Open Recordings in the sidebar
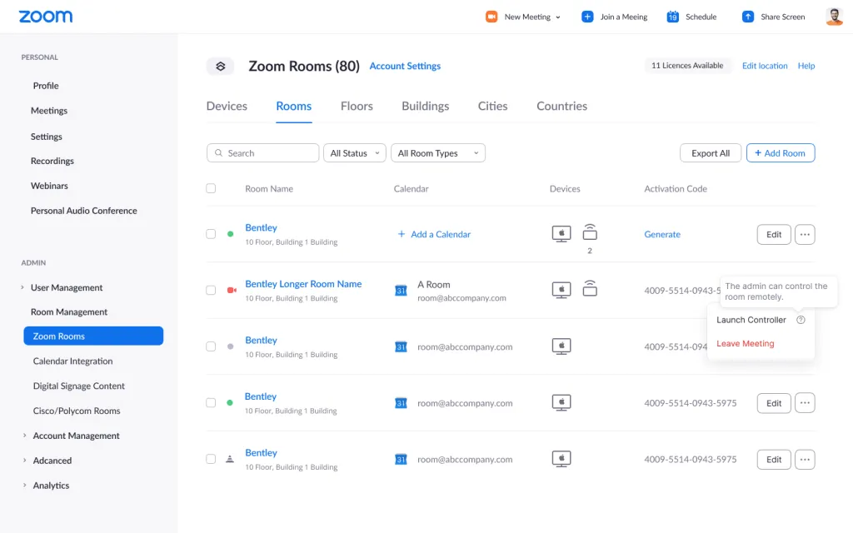 point(52,161)
